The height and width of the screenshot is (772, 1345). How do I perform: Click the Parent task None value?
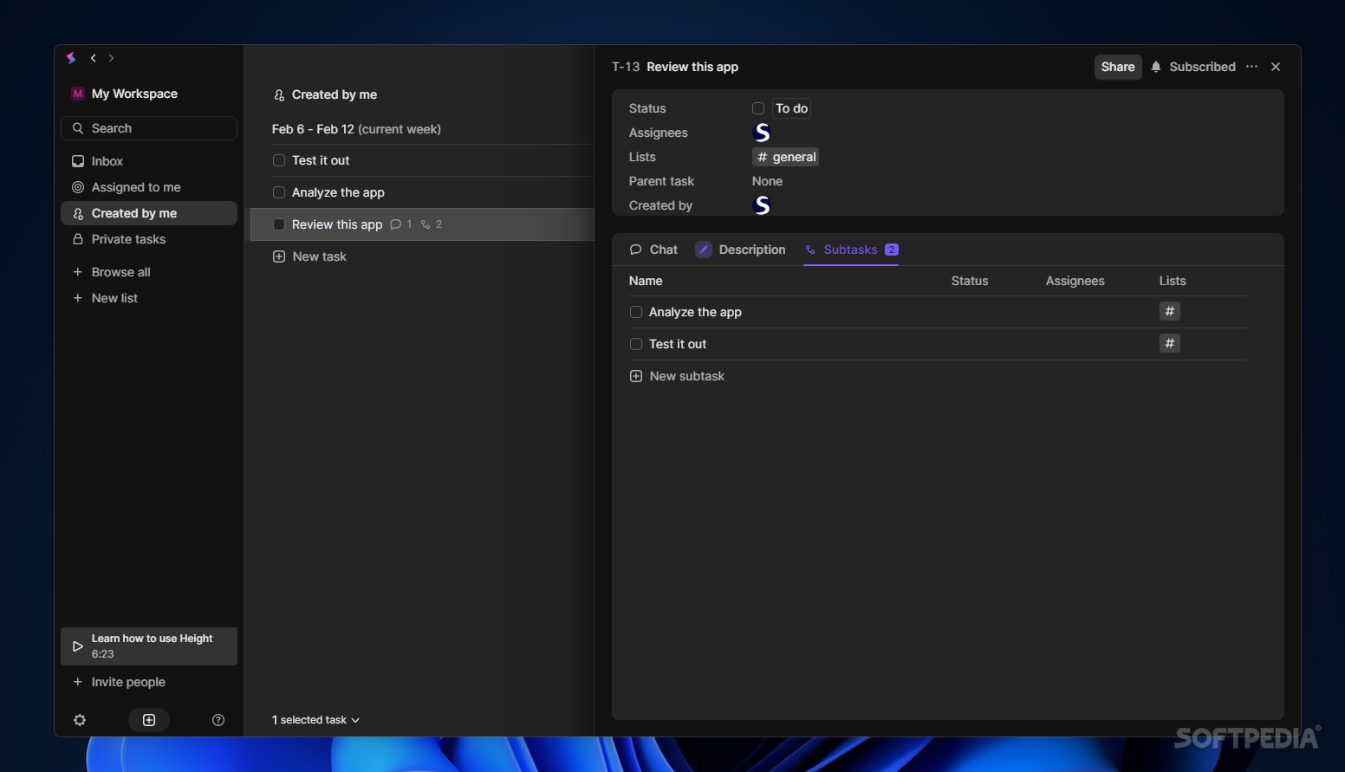pos(767,181)
